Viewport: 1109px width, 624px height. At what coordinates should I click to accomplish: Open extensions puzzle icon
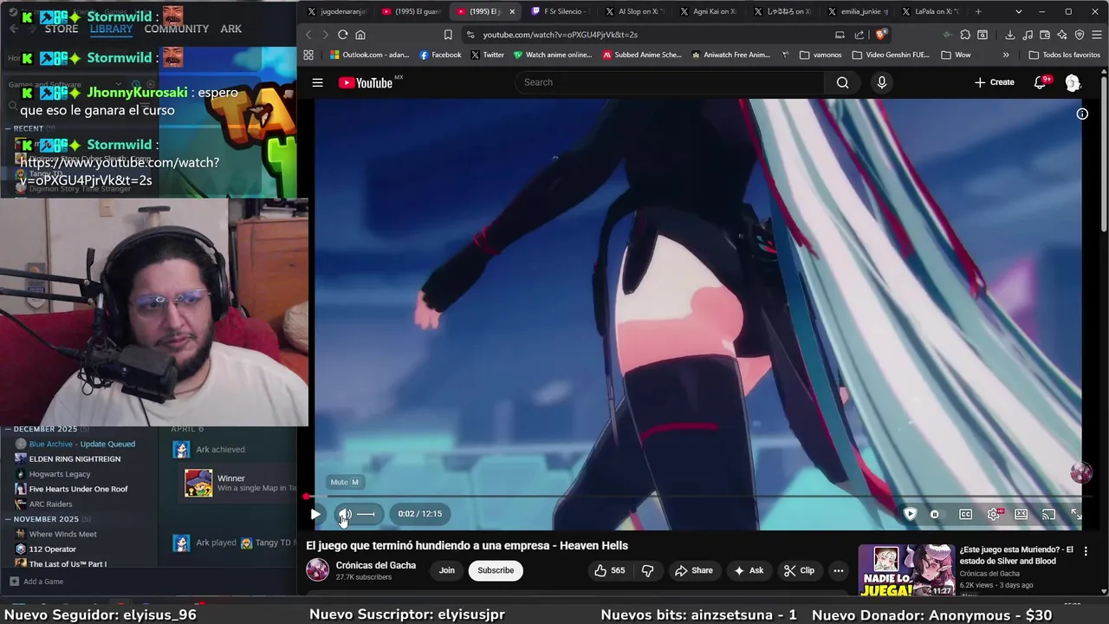pos(965,35)
